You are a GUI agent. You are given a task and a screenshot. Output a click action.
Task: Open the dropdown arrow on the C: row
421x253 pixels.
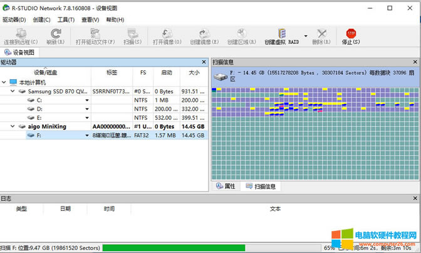[x=87, y=100]
